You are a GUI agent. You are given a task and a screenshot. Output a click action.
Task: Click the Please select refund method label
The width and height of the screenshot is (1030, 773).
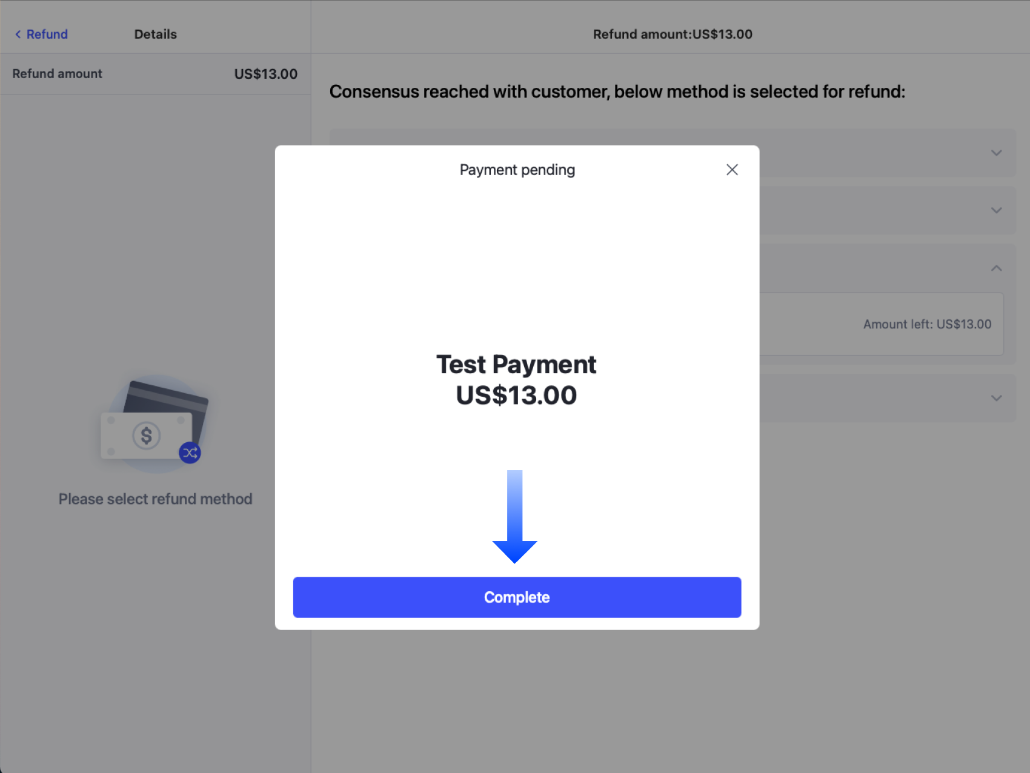[x=155, y=499]
